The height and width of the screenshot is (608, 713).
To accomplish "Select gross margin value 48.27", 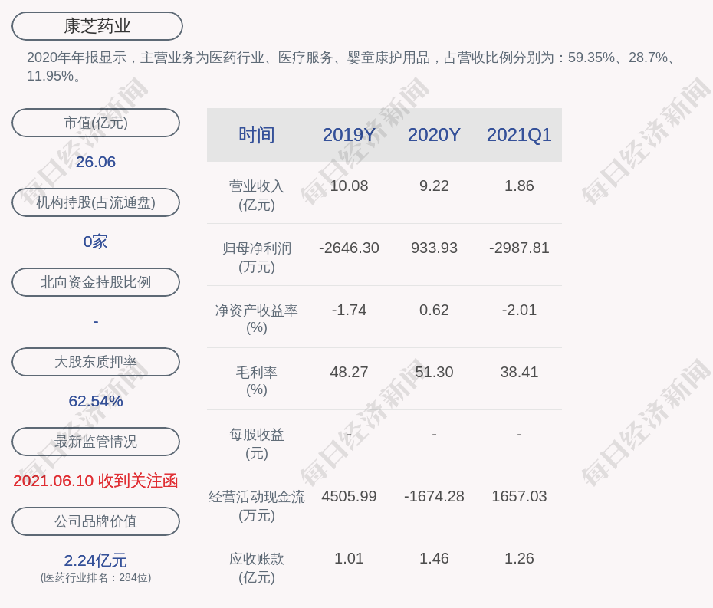I will pyautogui.click(x=350, y=372).
